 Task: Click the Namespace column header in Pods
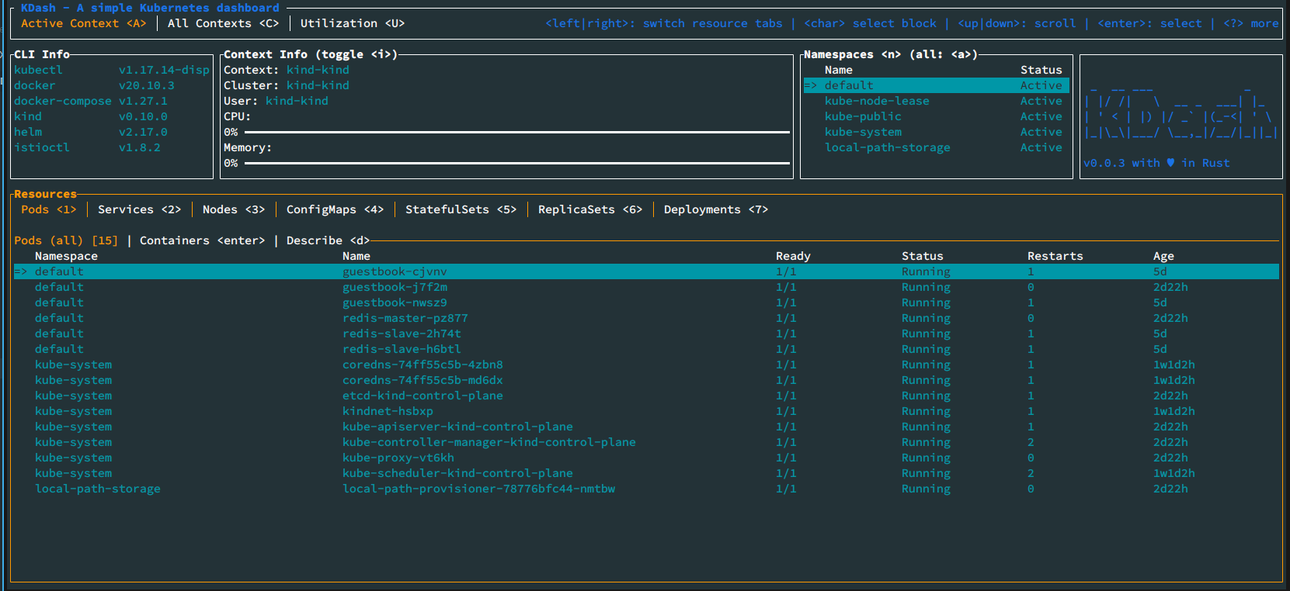66,256
